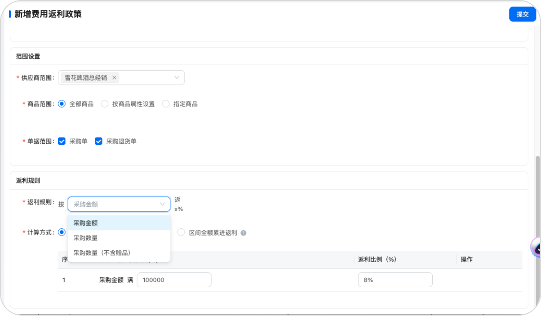The width and height of the screenshot is (541, 316).
Task: Click the 采购金额 满 amount input field
Action: pyautogui.click(x=174, y=280)
